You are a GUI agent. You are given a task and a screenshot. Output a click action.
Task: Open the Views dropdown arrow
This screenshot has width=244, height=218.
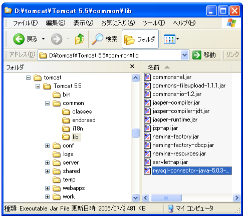pyautogui.click(x=177, y=39)
